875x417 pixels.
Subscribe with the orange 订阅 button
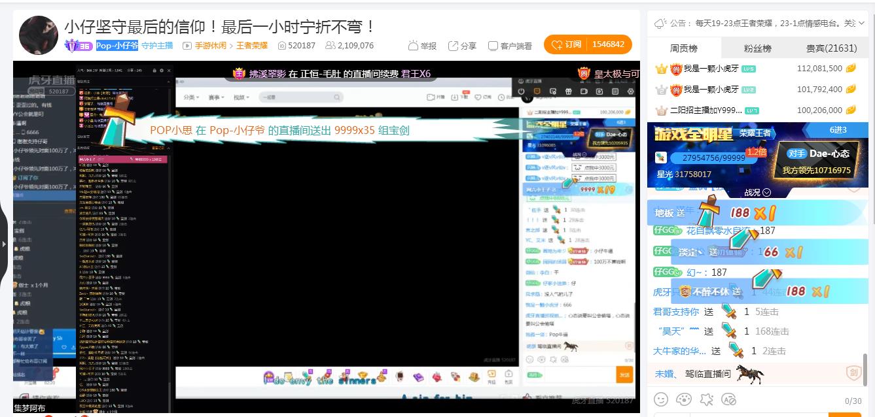click(565, 44)
